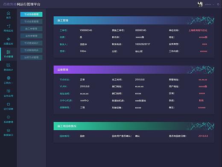Click the node status value 正常
The height and width of the screenshot is (167, 222).
click(x=82, y=80)
